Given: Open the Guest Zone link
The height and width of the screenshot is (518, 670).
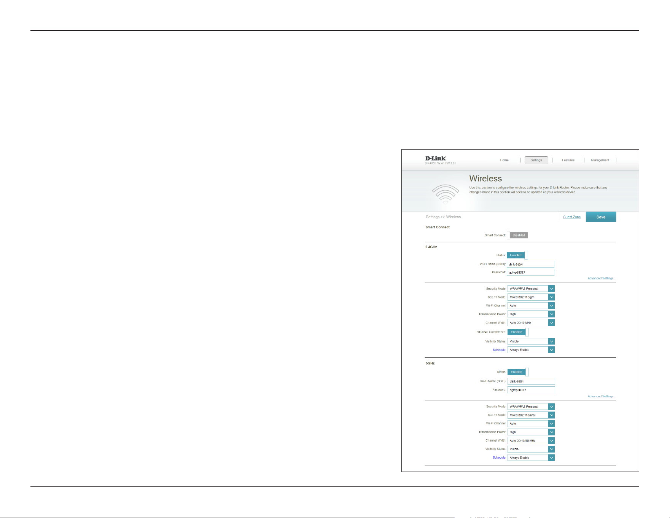Looking at the screenshot, I should click(x=572, y=217).
